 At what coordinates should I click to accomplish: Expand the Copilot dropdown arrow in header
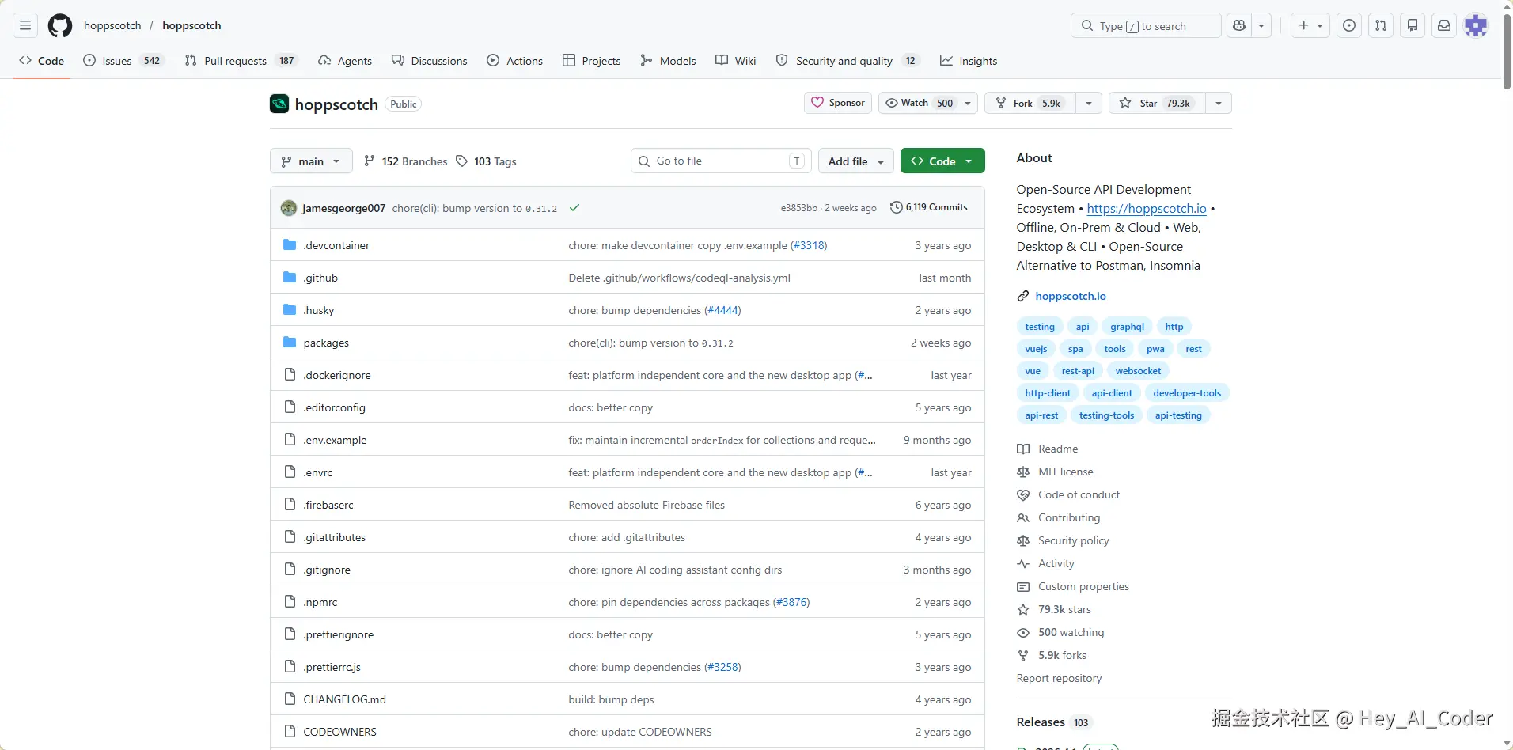[1261, 25]
